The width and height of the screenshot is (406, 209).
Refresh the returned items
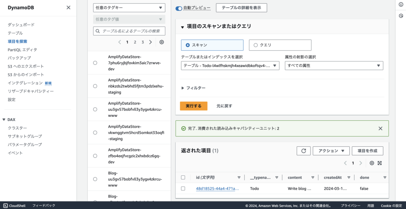coord(304,151)
